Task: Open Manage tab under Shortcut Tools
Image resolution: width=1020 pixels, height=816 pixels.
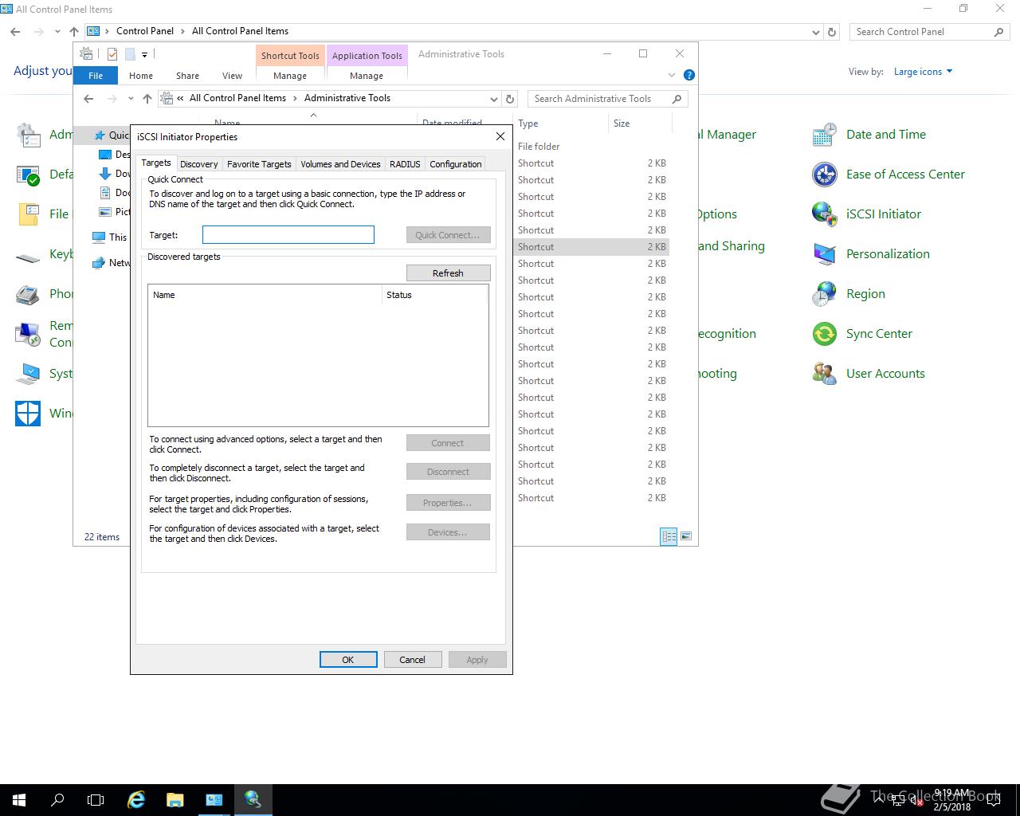Action: point(290,76)
